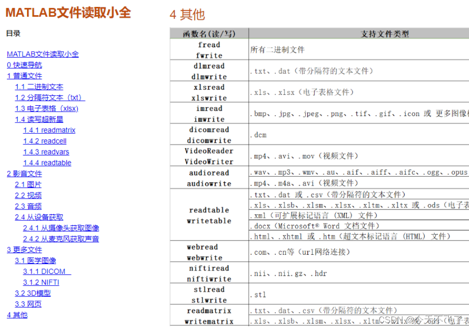Select the dlmwrite function name
469x329 pixels.
click(209, 77)
